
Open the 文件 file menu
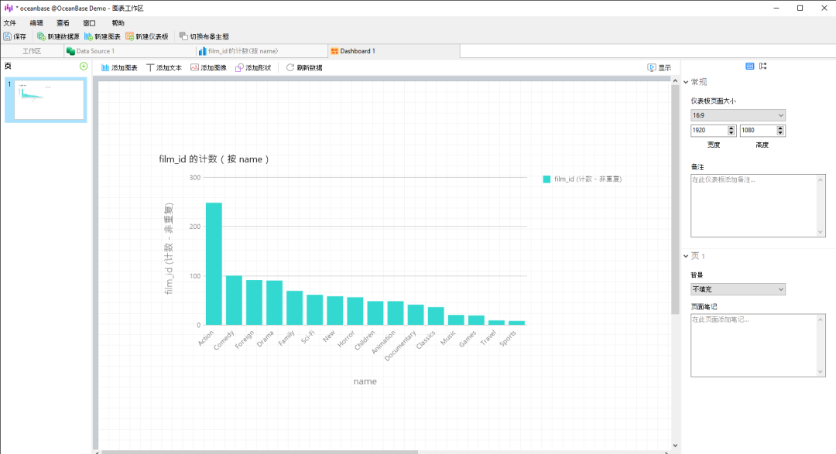click(9, 23)
